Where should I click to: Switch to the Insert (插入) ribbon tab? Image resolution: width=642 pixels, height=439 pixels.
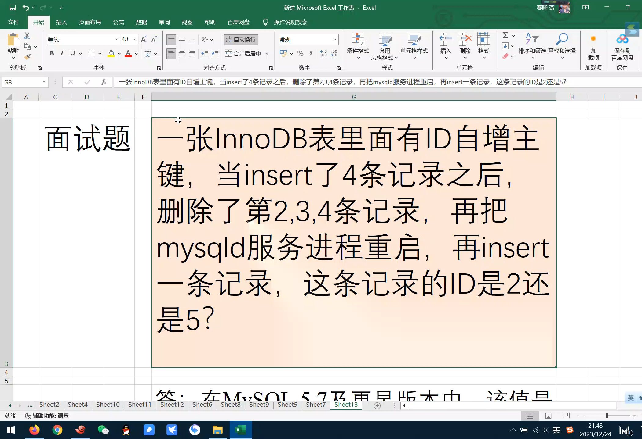pyautogui.click(x=61, y=22)
